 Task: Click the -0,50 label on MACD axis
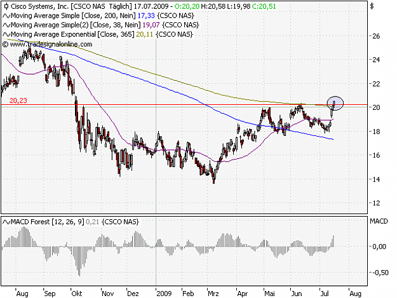[379, 273]
